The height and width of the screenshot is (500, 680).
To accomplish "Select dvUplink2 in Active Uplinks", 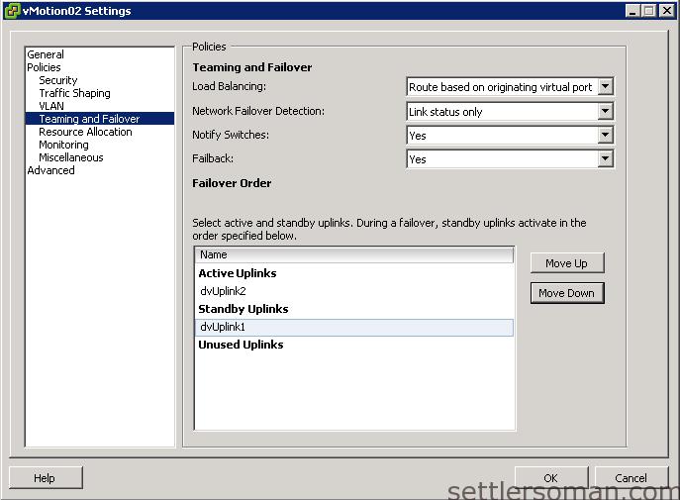I will point(223,291).
